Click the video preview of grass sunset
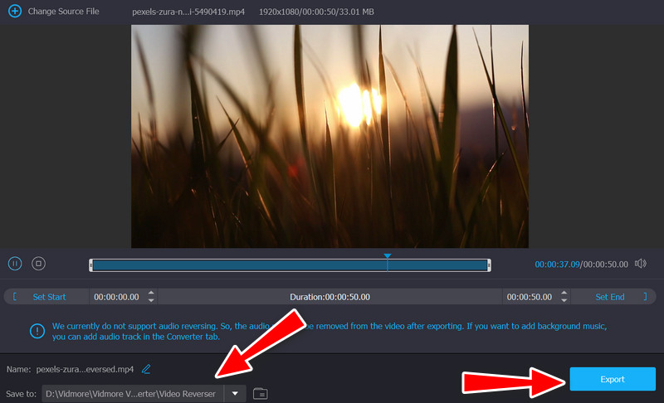Image resolution: width=664 pixels, height=403 pixels. (x=330, y=136)
